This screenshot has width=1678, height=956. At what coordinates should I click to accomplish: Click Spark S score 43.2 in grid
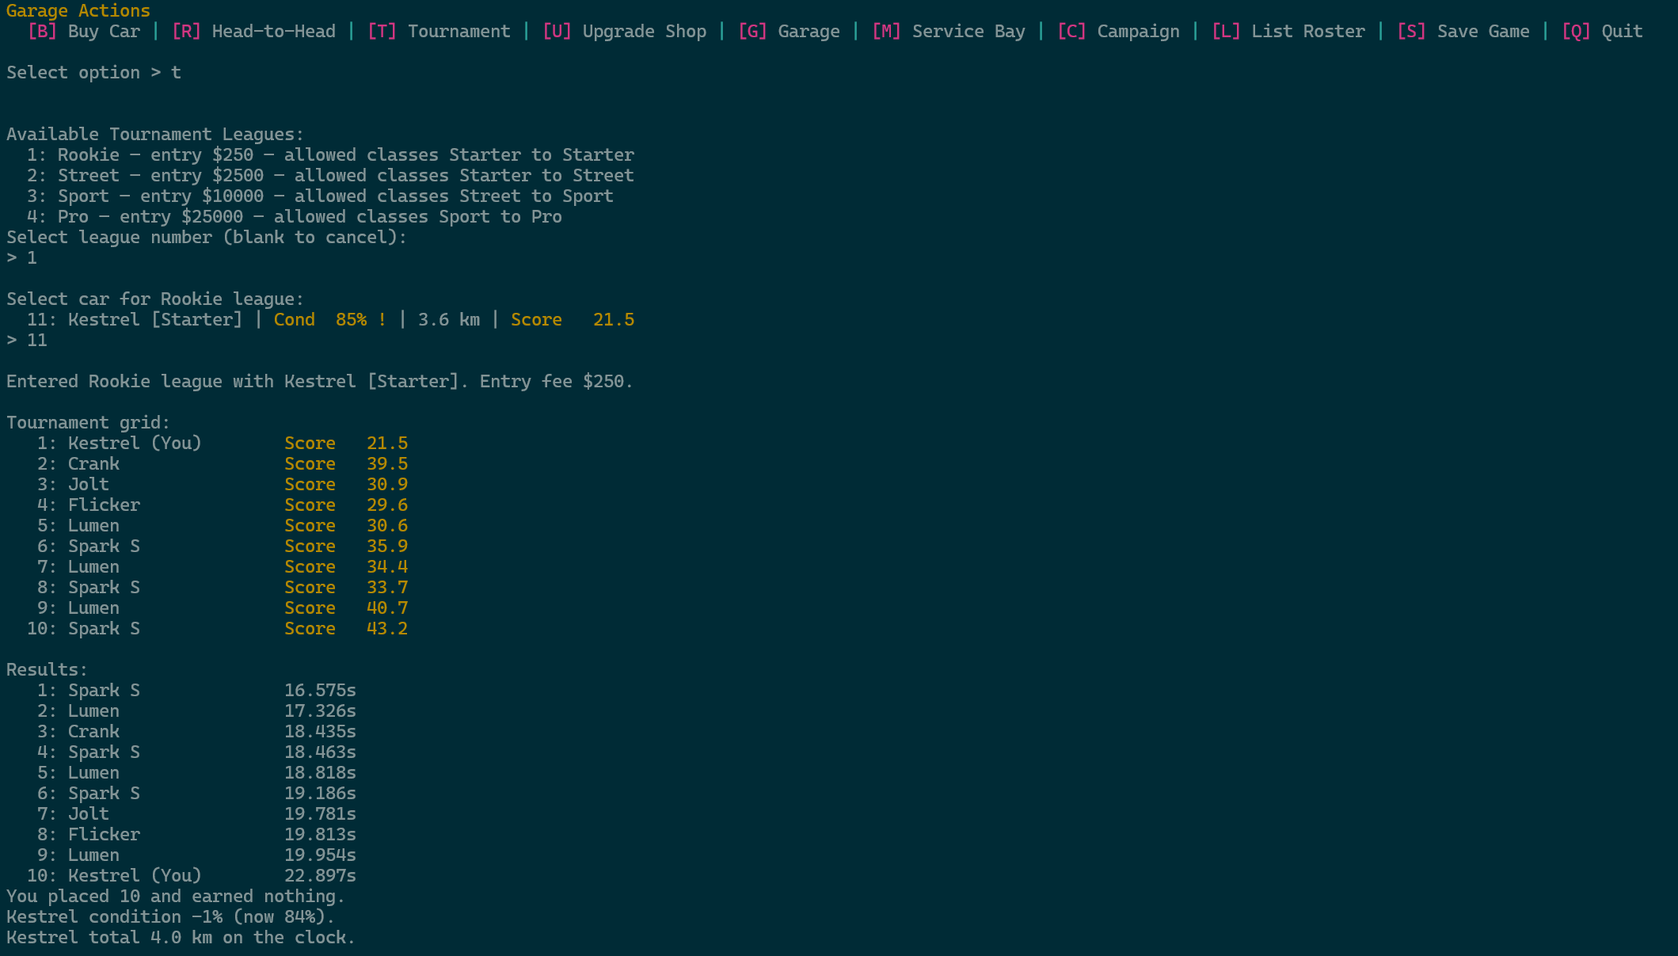386,629
